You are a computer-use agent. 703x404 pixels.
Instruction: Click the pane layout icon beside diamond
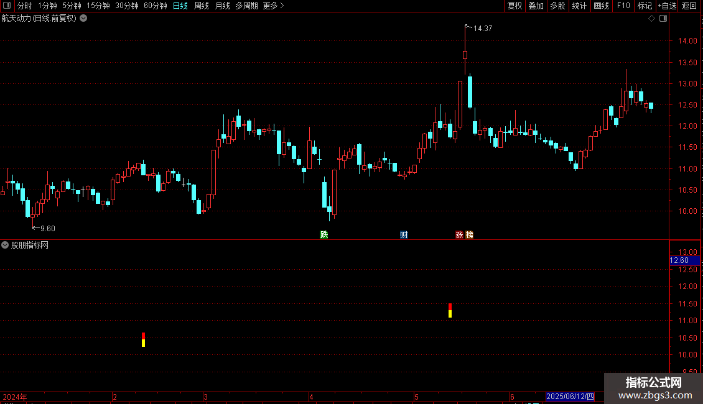(x=663, y=19)
